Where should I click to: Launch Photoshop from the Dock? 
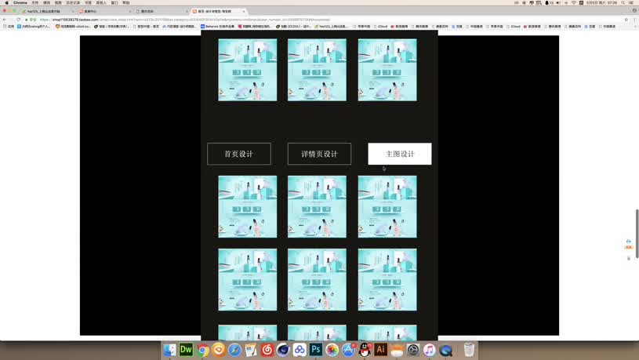pos(316,350)
